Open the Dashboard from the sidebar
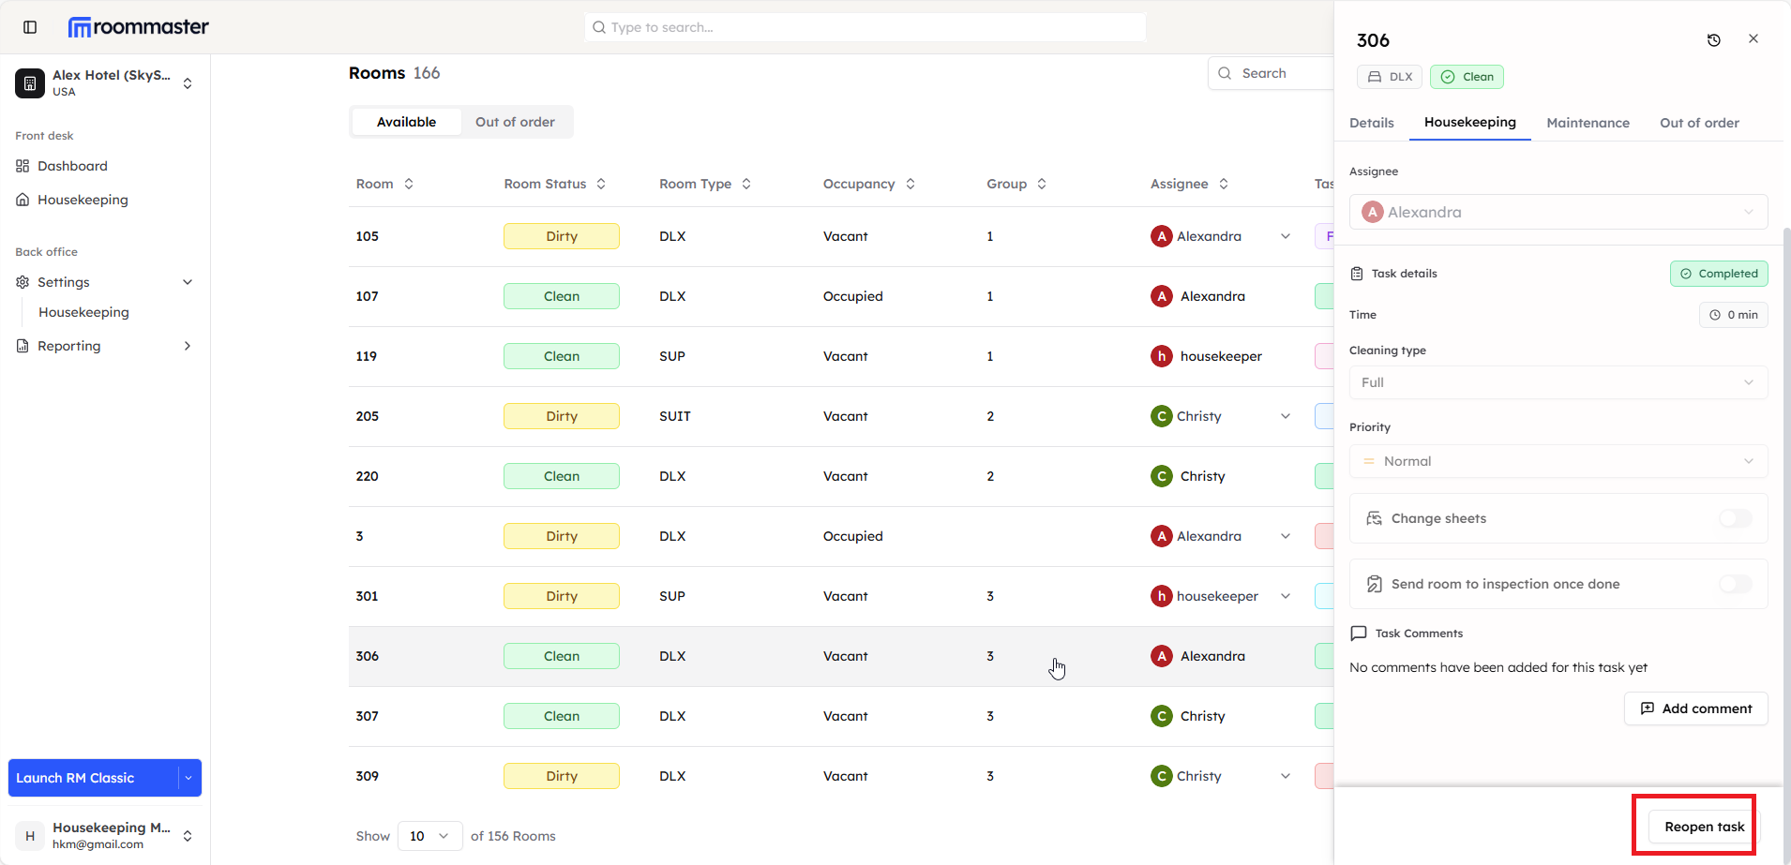This screenshot has height=865, width=1791. click(x=72, y=166)
